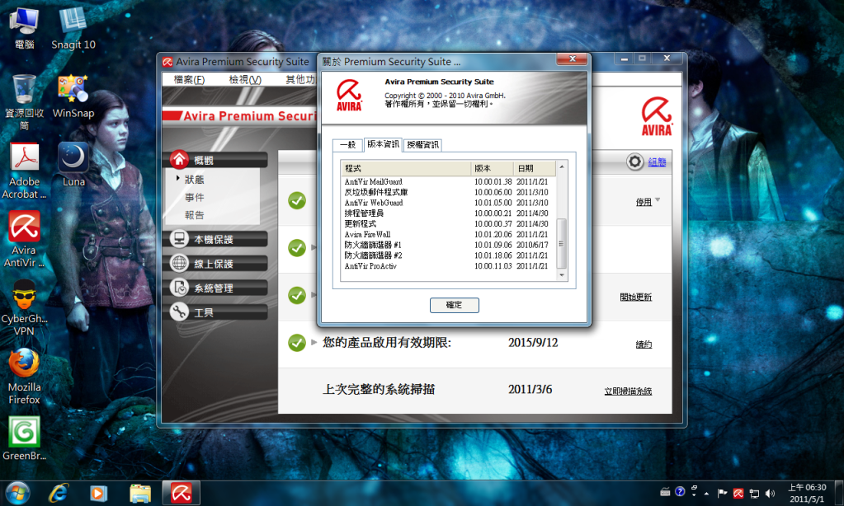The width and height of the screenshot is (844, 506).
Task: Open the 停用 dropdown arrow
Action: [658, 200]
